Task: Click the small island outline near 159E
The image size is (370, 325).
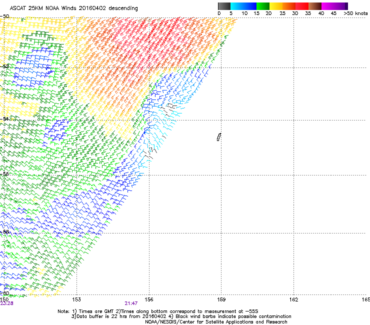Action: (219, 137)
